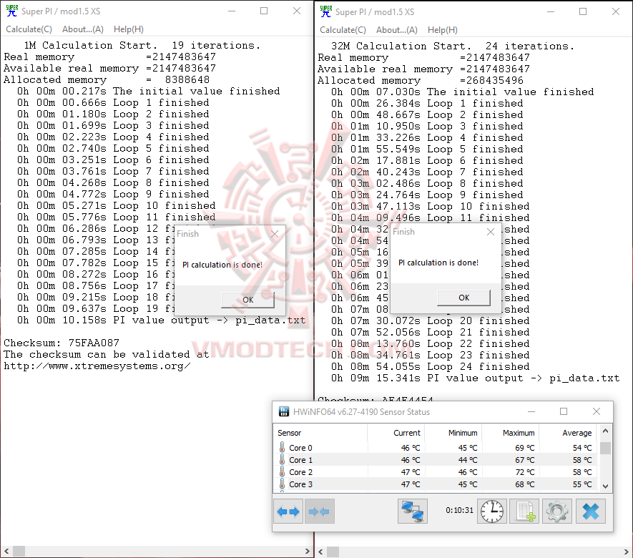Click Core 3 thermometer icon
The width and height of the screenshot is (633, 558).
coord(283,484)
